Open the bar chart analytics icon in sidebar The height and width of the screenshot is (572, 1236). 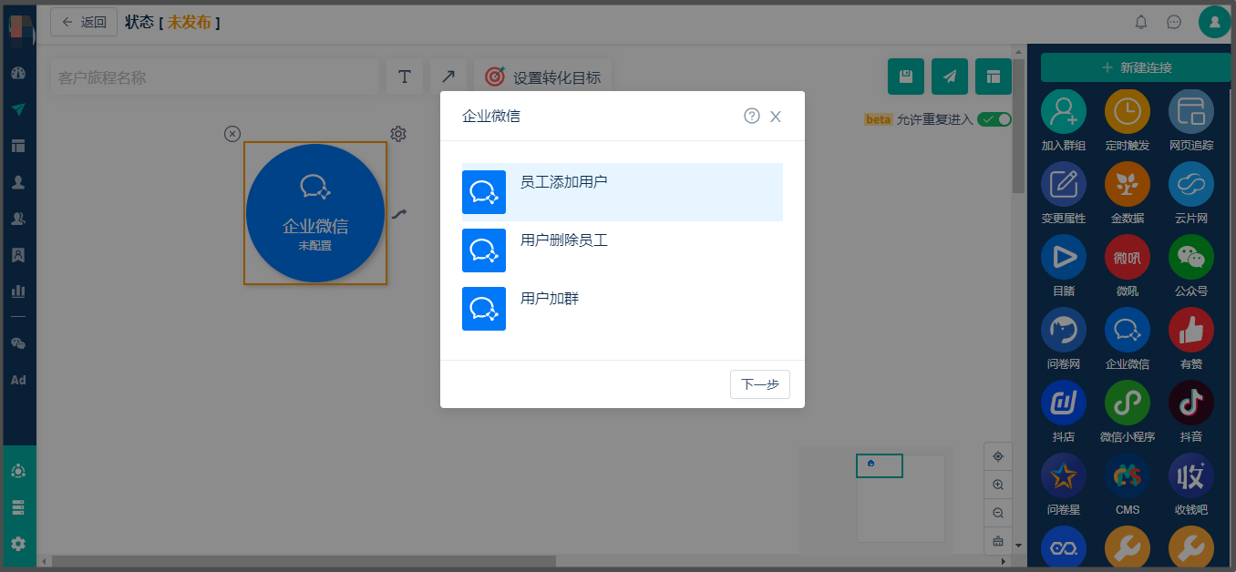[18, 291]
